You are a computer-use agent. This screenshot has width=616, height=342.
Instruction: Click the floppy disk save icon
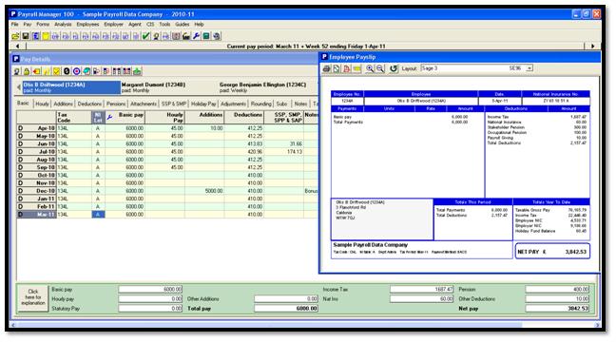coord(26,36)
